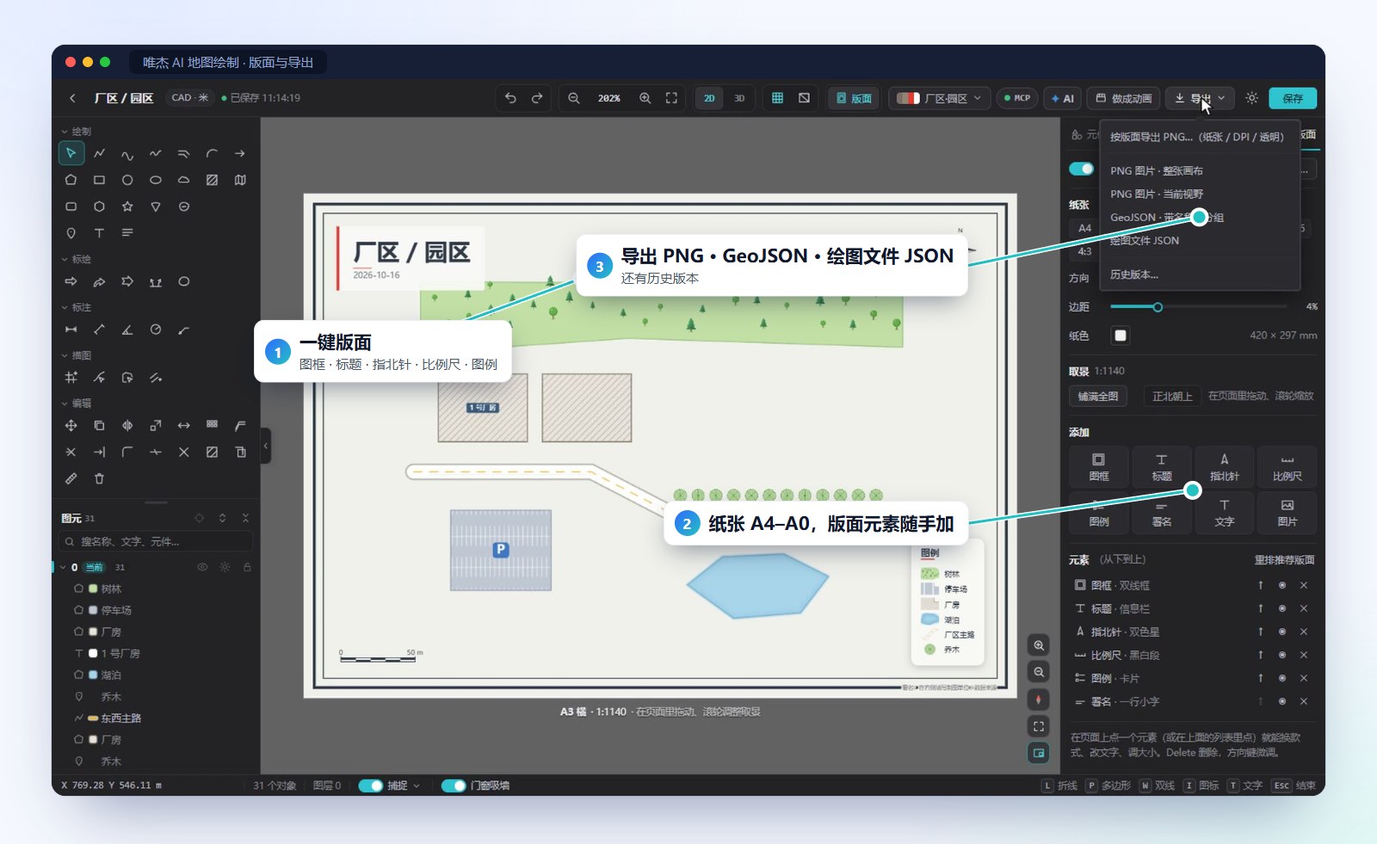Viewport: 1377px width, 844px height.
Task: Select the arrow pointer tool
Action: coord(71,153)
